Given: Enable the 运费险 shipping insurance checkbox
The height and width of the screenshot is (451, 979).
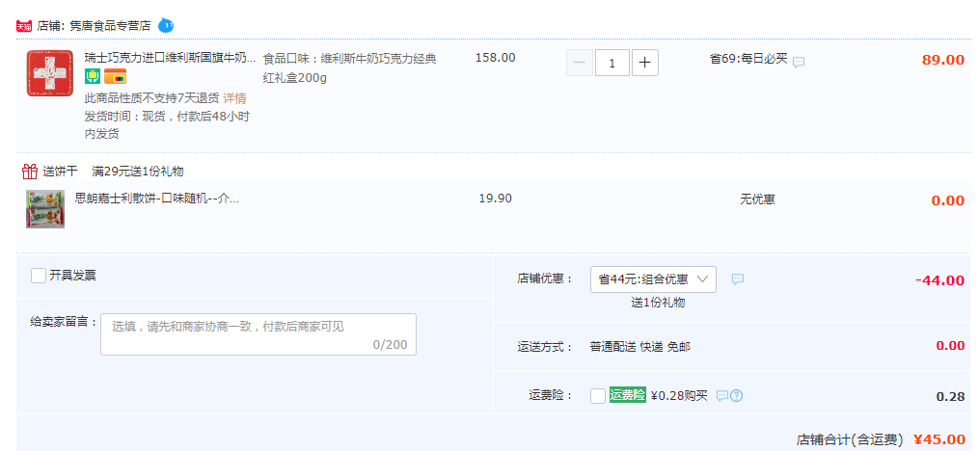Looking at the screenshot, I should [x=597, y=395].
